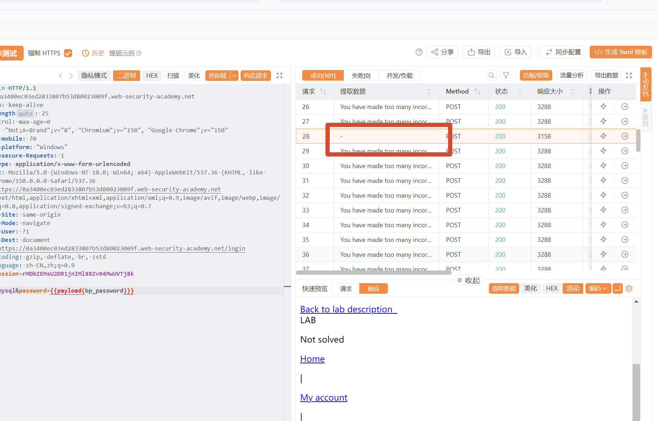Open row 32 details arrow icon
This screenshot has height=421, width=658.
pos(625,195)
